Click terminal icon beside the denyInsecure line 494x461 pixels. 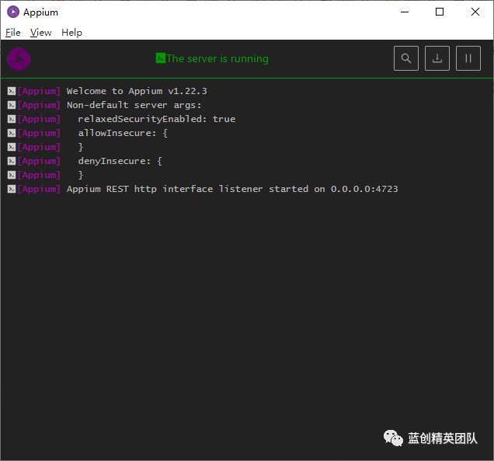click(x=12, y=161)
